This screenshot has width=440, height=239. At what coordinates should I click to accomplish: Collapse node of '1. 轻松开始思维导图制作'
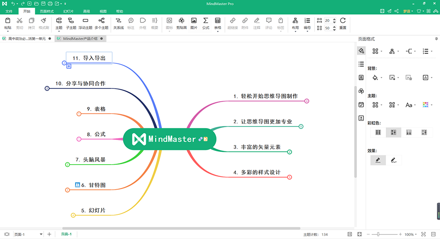coord(307,101)
